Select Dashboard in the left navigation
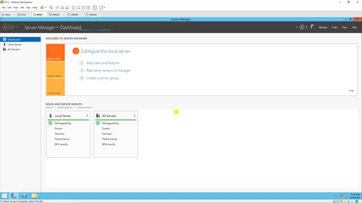 click(x=20, y=39)
